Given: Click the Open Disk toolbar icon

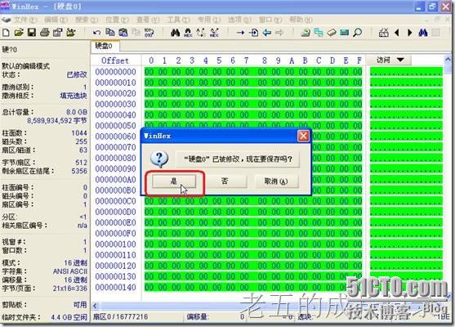Looking at the screenshot, I should click(x=306, y=32).
